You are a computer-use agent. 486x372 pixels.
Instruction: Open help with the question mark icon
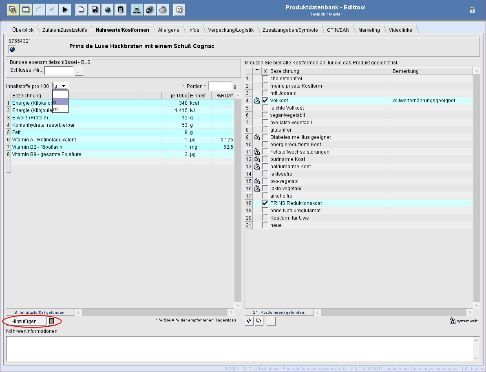click(x=179, y=9)
